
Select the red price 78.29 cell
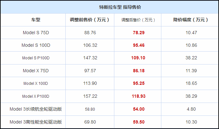(139, 33)
